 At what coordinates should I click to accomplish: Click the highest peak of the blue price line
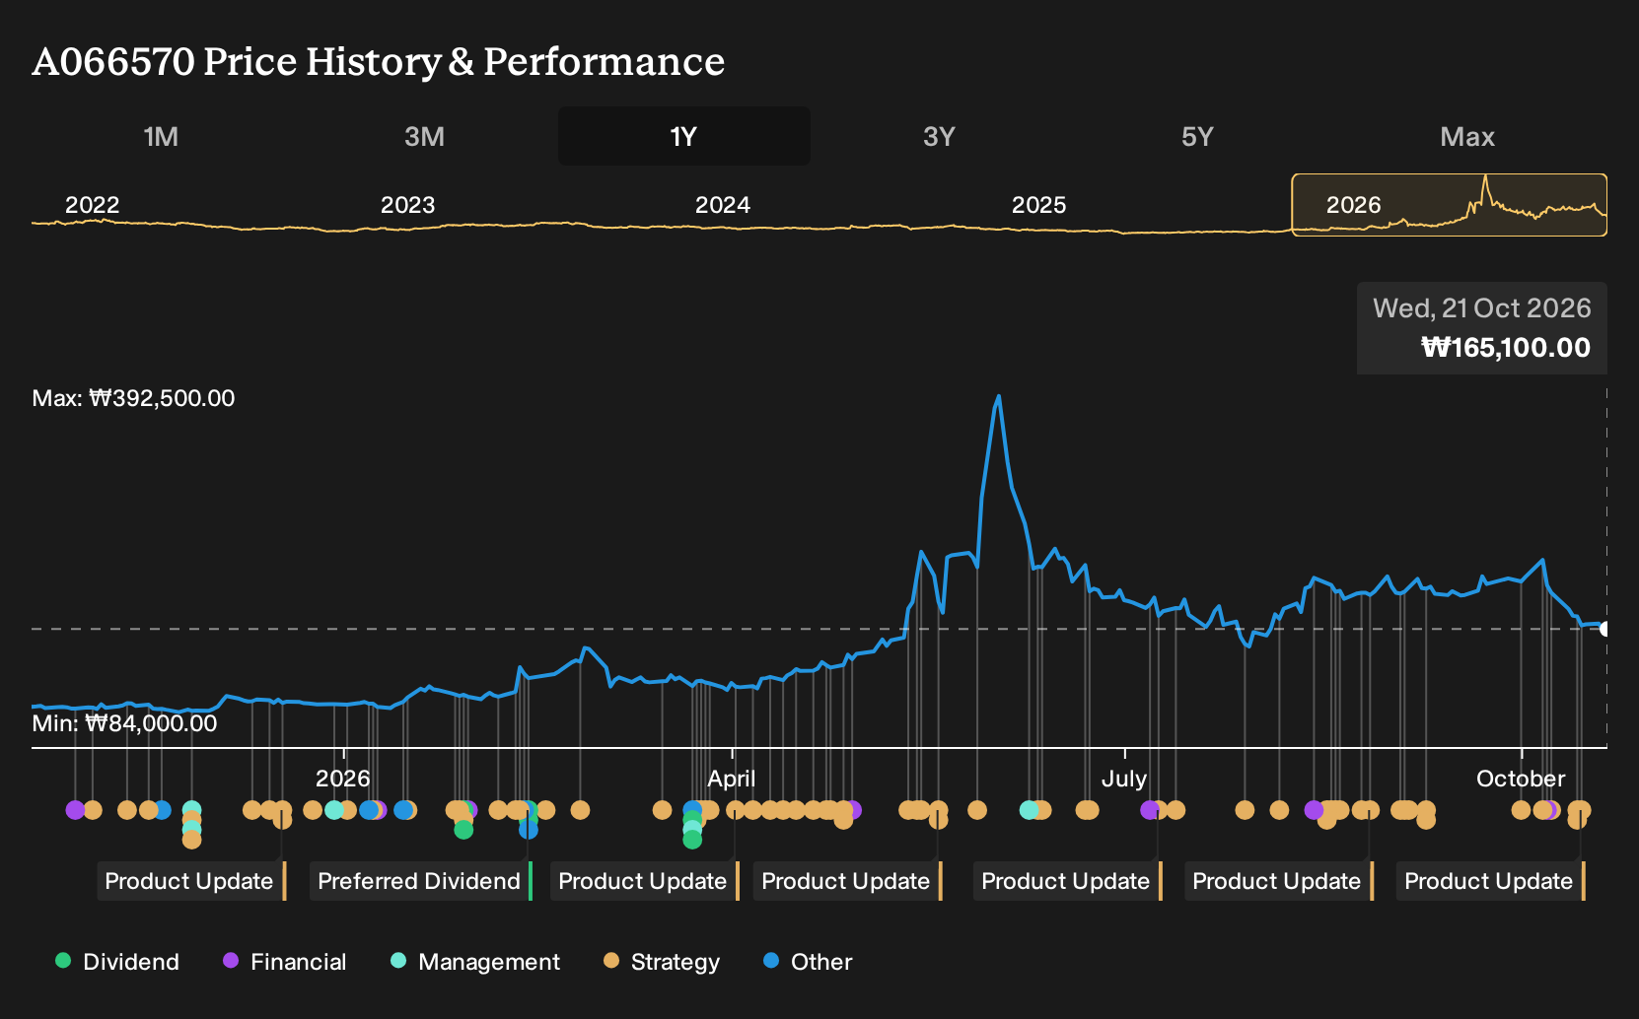999,397
